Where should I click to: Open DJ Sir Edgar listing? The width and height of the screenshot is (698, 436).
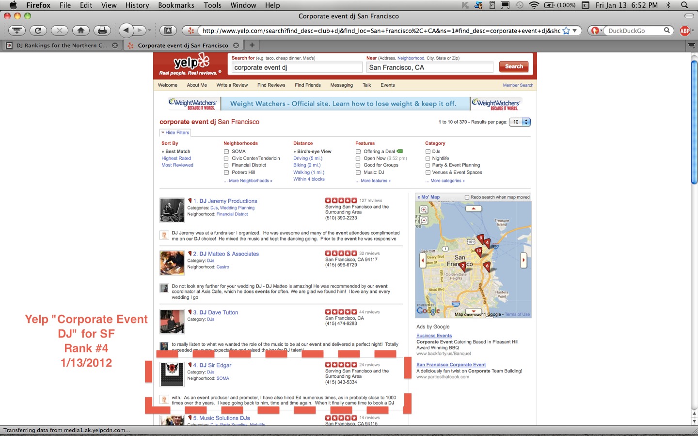(x=215, y=365)
